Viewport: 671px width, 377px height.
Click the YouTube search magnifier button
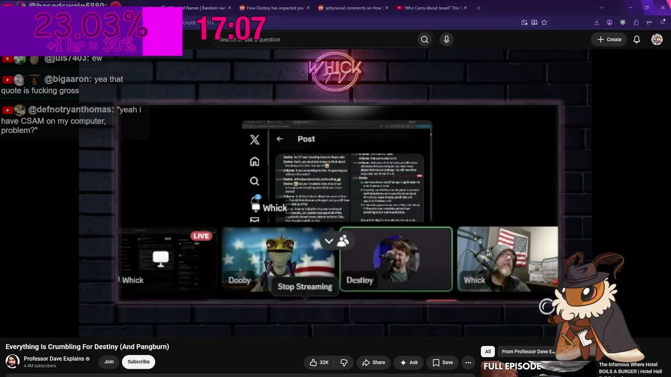pos(425,39)
